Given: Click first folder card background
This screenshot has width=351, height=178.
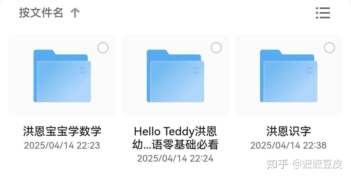Looking at the screenshot, I should (x=62, y=75).
